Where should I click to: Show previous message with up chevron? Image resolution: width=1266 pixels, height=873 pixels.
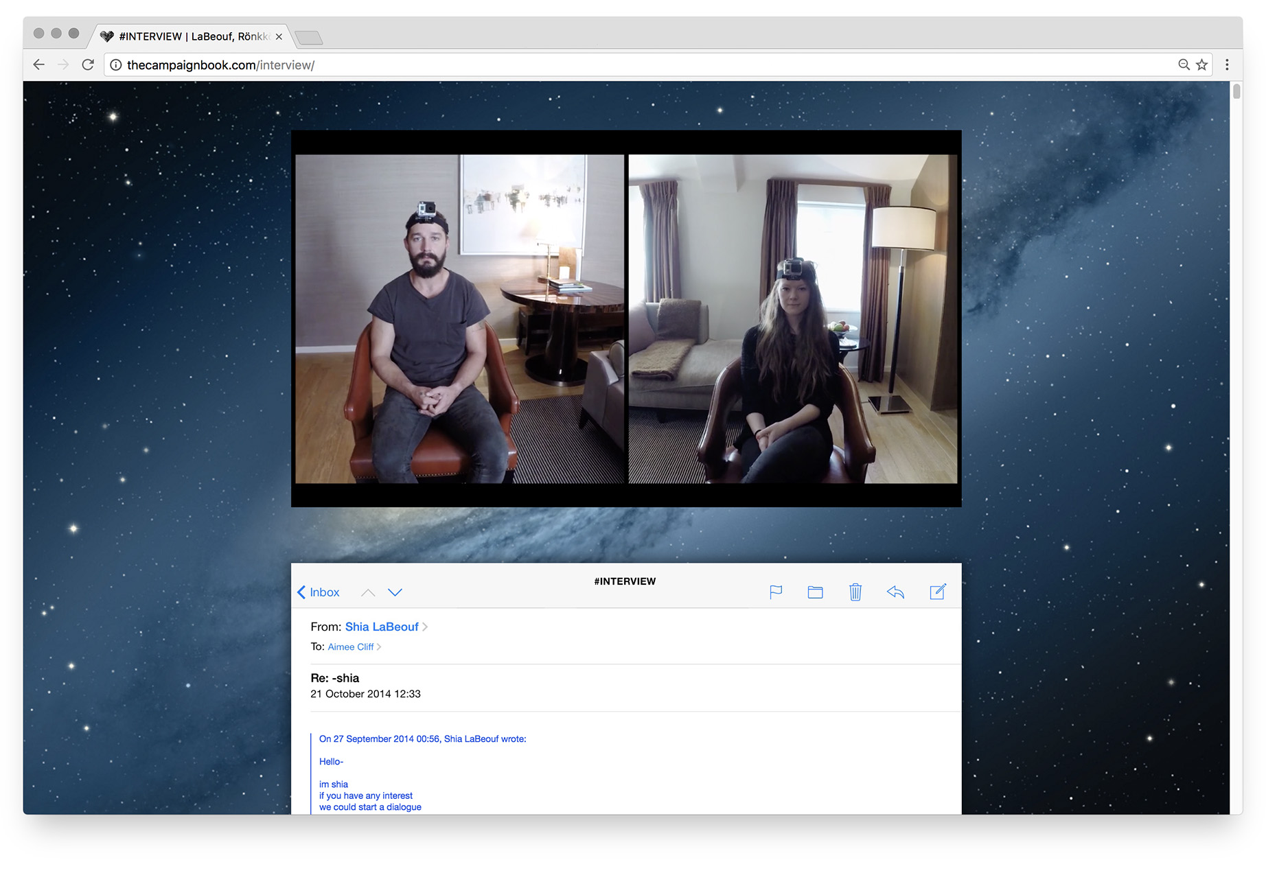[x=368, y=592]
